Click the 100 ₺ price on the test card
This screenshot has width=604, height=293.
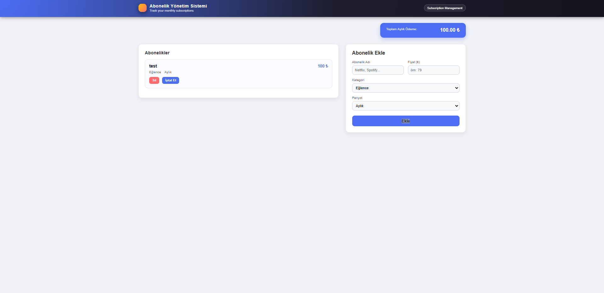pyautogui.click(x=322, y=66)
